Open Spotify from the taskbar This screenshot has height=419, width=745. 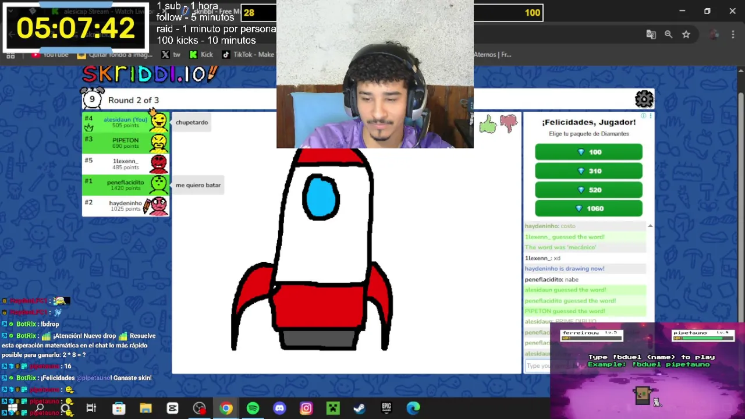(x=253, y=408)
